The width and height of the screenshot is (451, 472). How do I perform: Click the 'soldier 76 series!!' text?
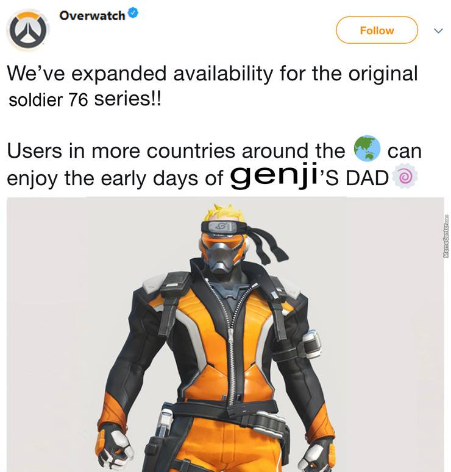85,100
